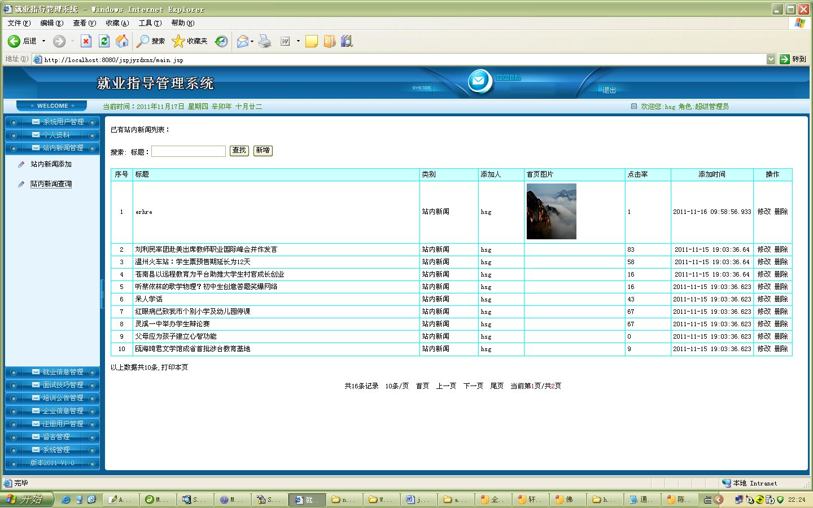The height and width of the screenshot is (508, 813).
Task: Expand the 企业信息管理 sidebar section
Action: pyautogui.click(x=53, y=411)
